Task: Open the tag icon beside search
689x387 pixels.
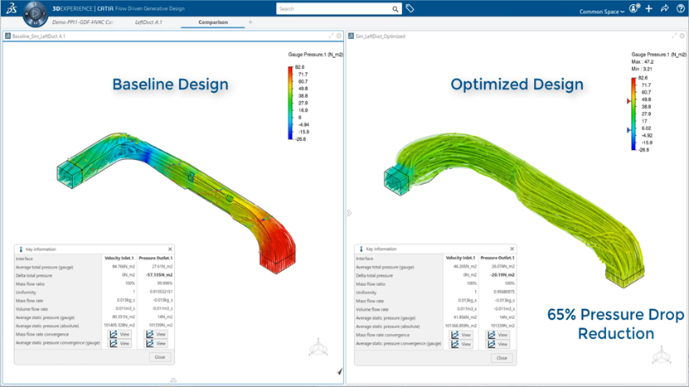Action: point(410,8)
